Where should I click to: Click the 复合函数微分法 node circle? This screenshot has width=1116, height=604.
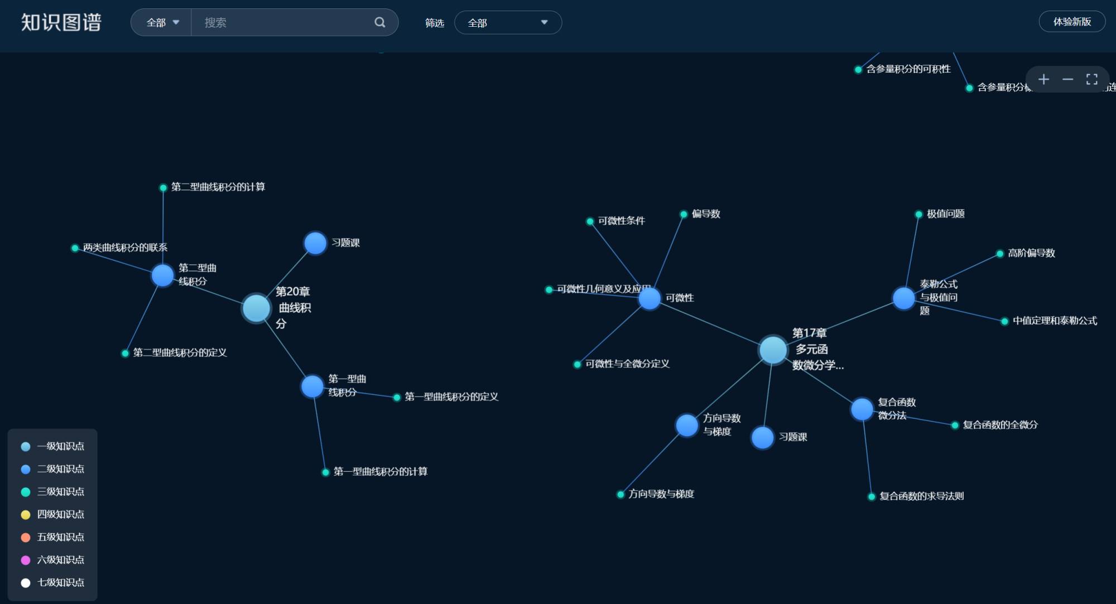click(x=862, y=409)
